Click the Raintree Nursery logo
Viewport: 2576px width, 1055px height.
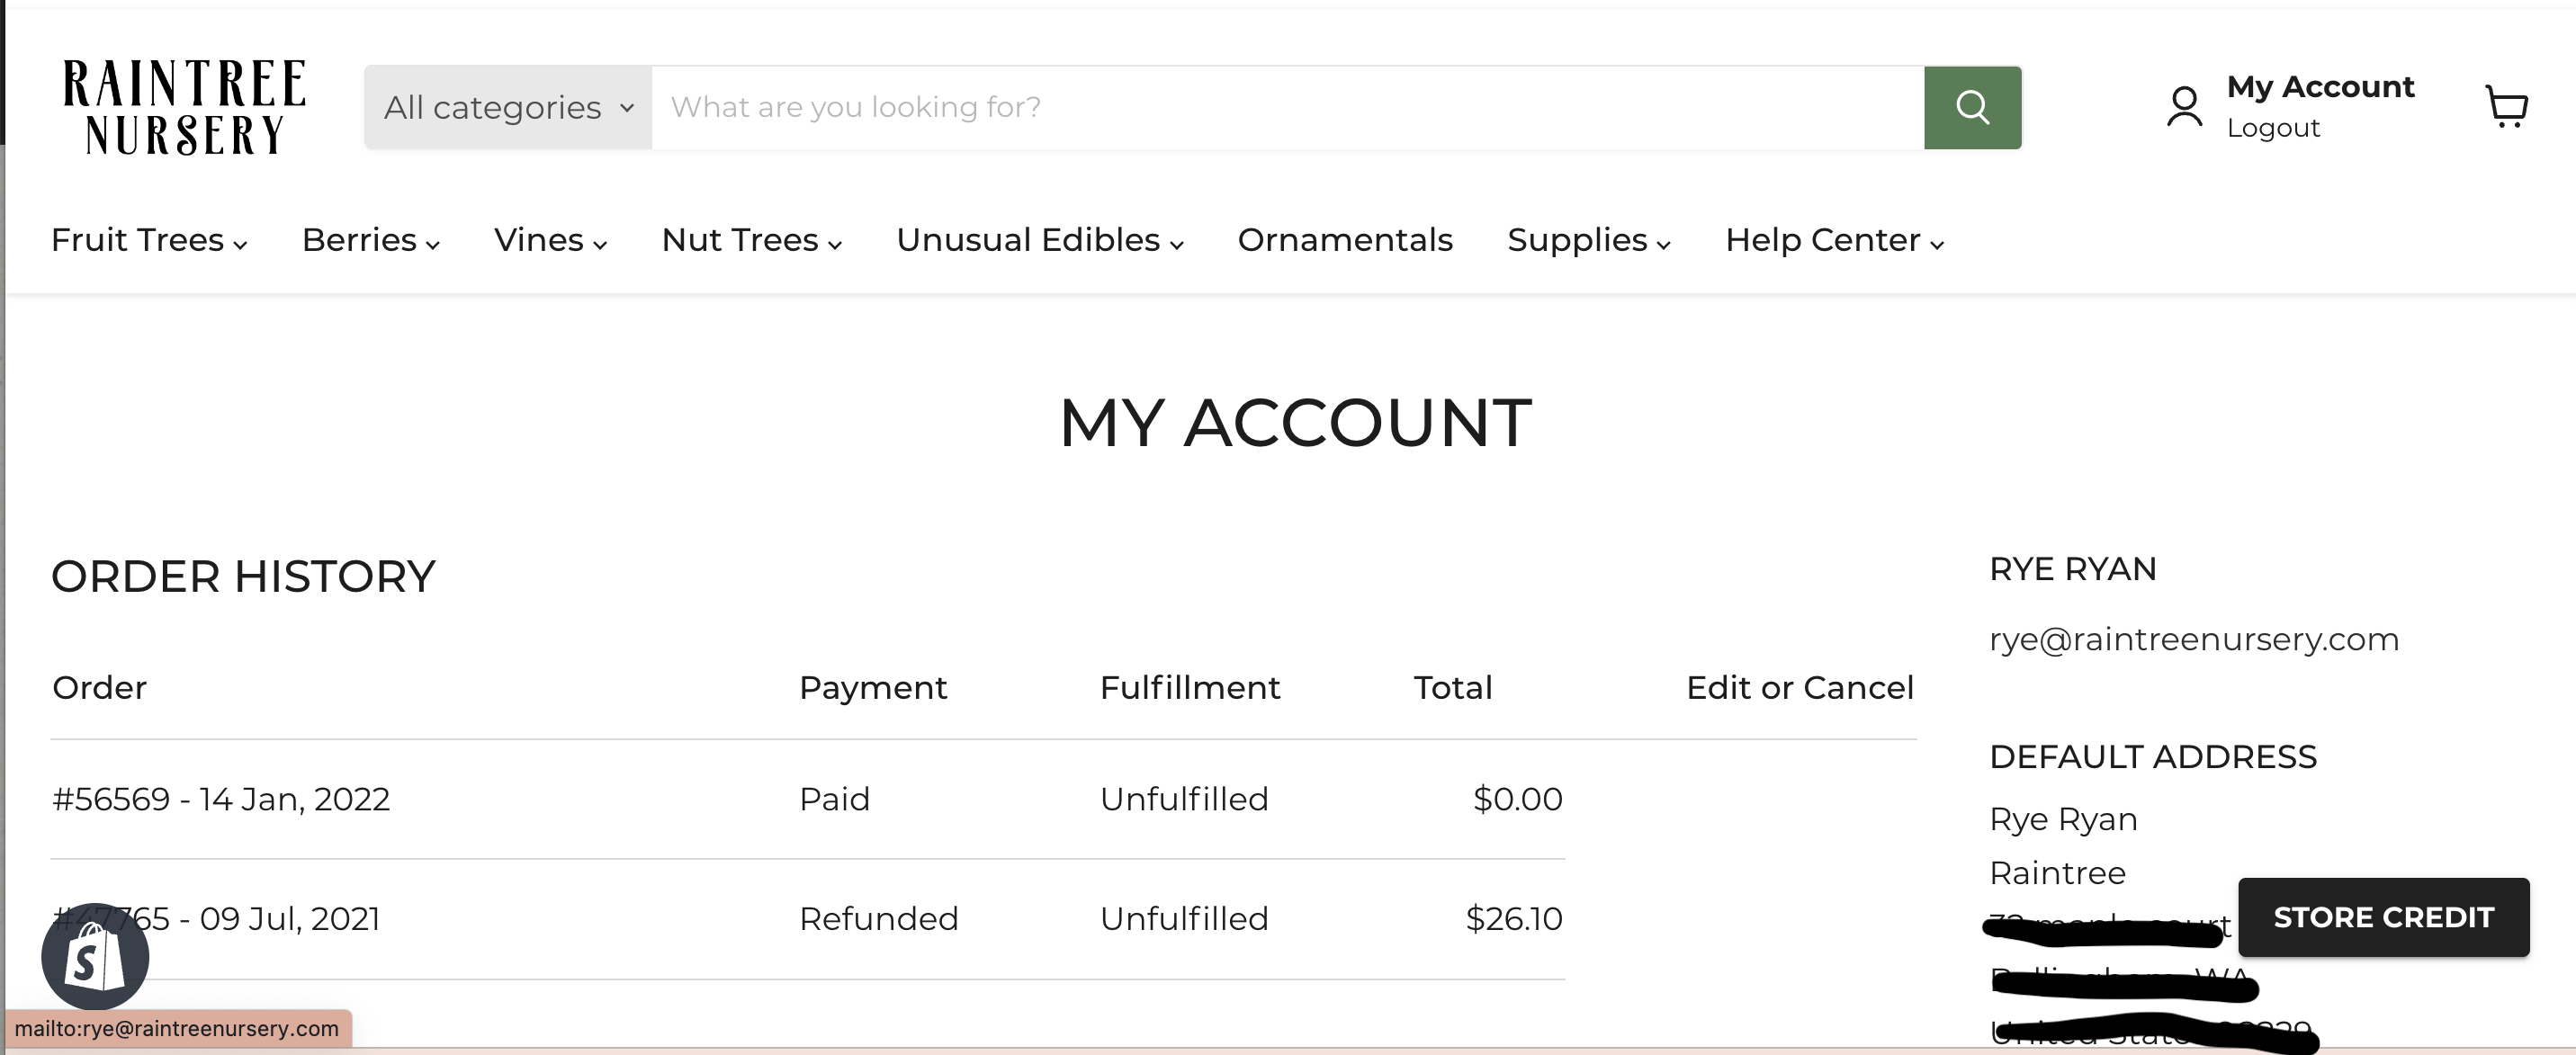(x=184, y=107)
